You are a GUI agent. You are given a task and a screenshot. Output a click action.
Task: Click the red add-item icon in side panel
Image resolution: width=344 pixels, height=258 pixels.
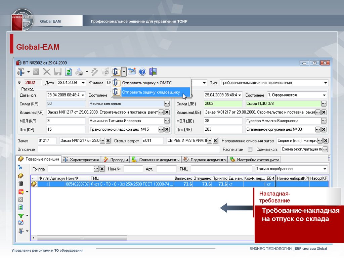(21, 192)
